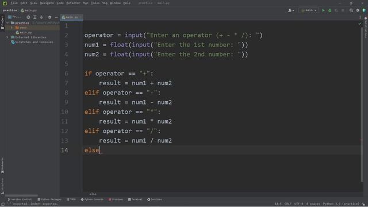Open Project panel gear options
Image resolution: width=368 pixels, height=207 pixels.
click(50, 17)
